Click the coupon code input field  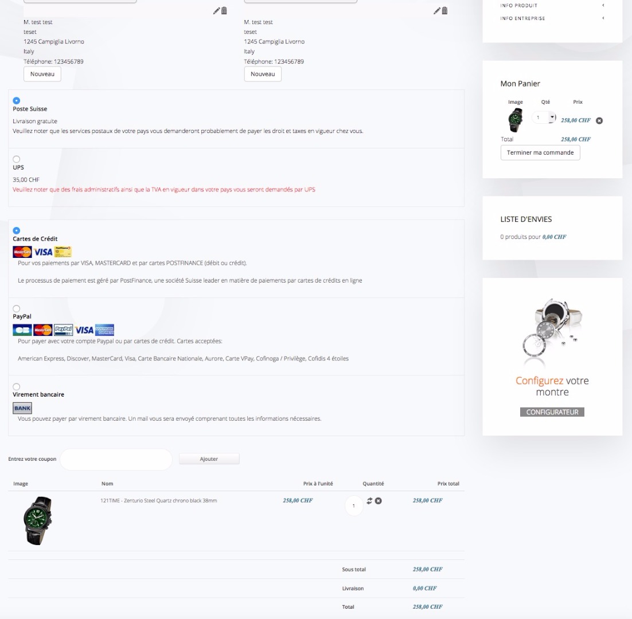click(x=116, y=459)
